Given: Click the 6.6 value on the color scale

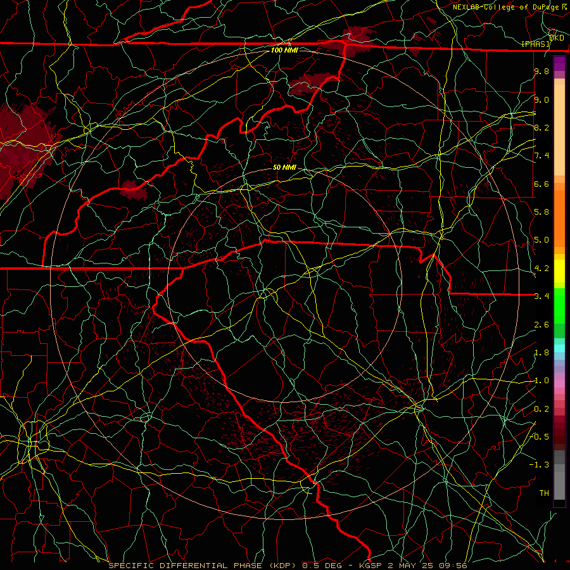Looking at the screenshot, I should (x=541, y=184).
